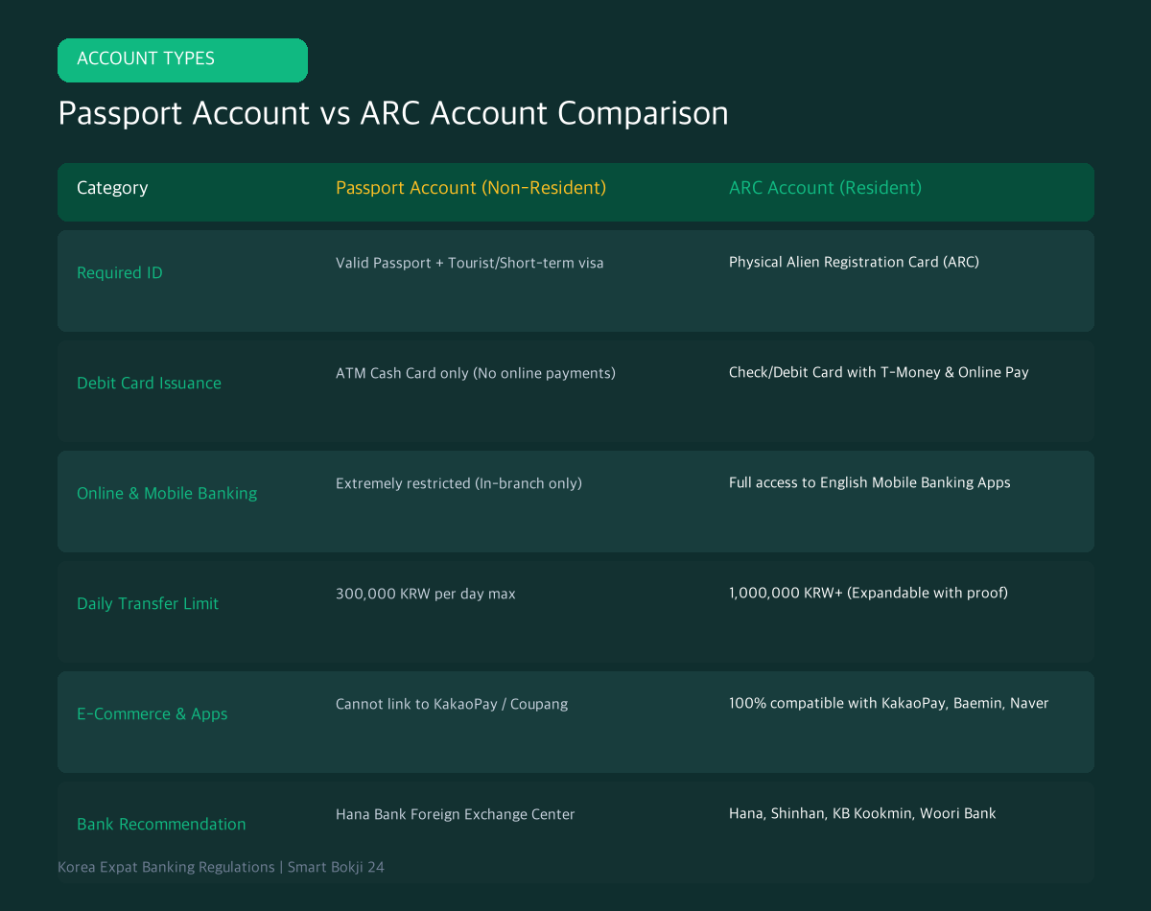Click the 'Daily Transfer Limit' row label
The width and height of the screenshot is (1151, 911).
(148, 604)
